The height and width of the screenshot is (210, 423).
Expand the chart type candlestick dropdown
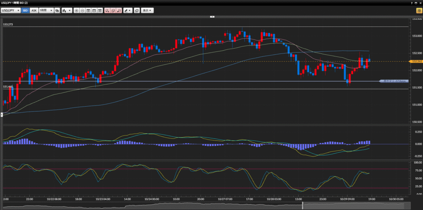[67, 10]
